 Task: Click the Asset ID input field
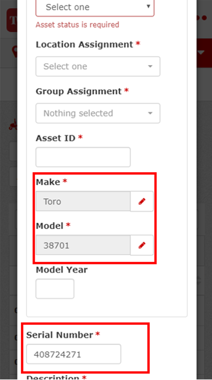83,157
